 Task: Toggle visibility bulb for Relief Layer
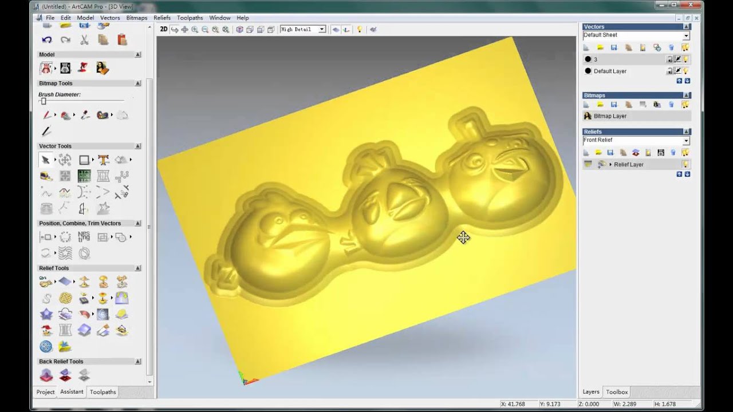(x=685, y=164)
